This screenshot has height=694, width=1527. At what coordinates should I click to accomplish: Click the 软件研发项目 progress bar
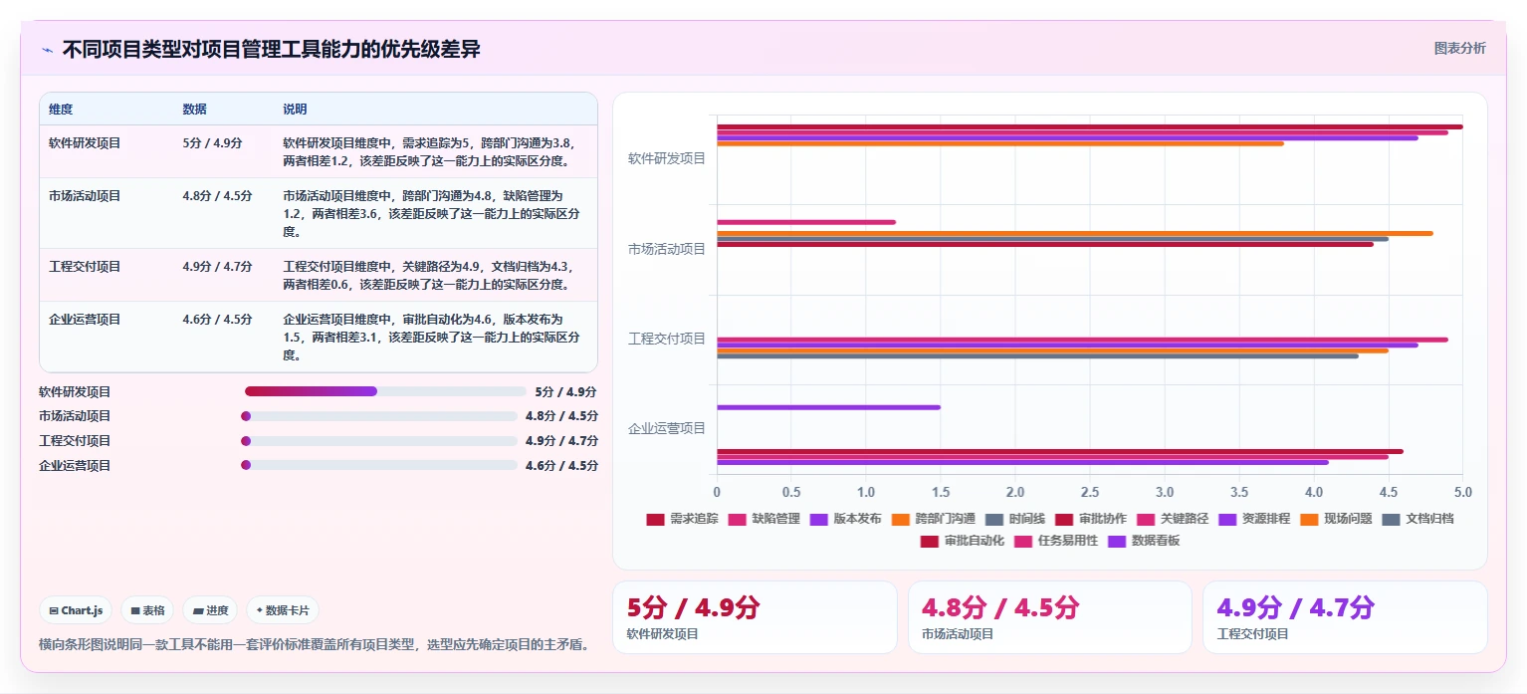(385, 391)
